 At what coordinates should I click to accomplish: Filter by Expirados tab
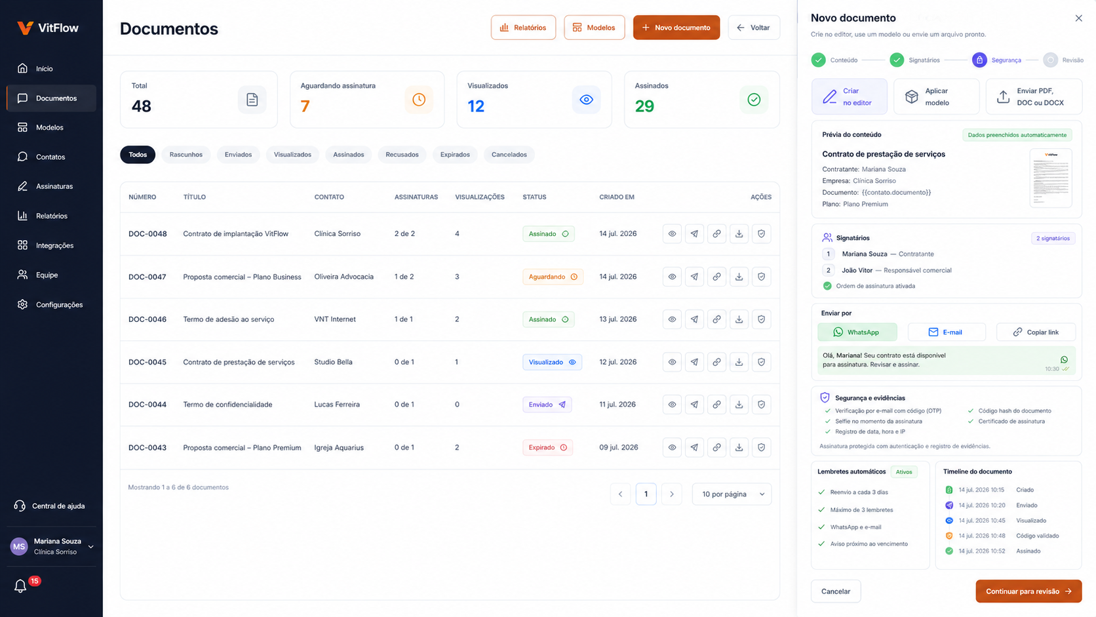[x=455, y=155]
